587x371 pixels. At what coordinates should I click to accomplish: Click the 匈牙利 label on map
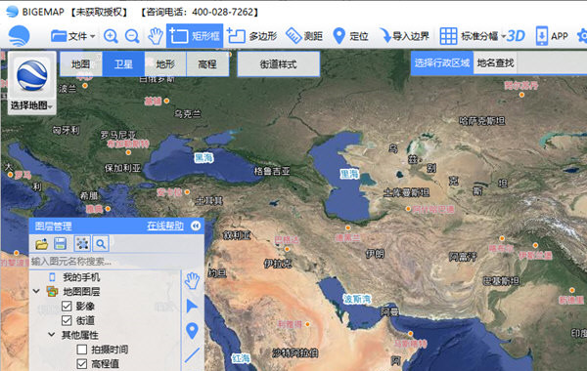coord(66,130)
